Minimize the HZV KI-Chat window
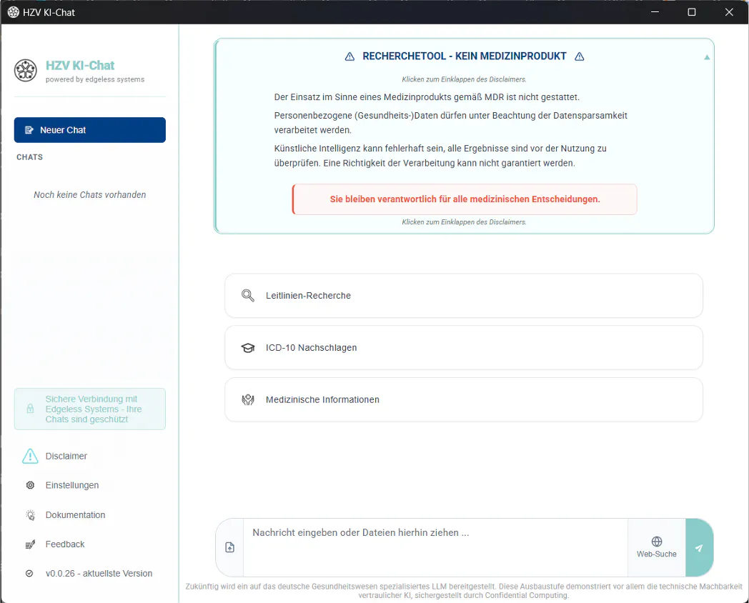Screen dimensions: 749x603 click(x=655, y=12)
